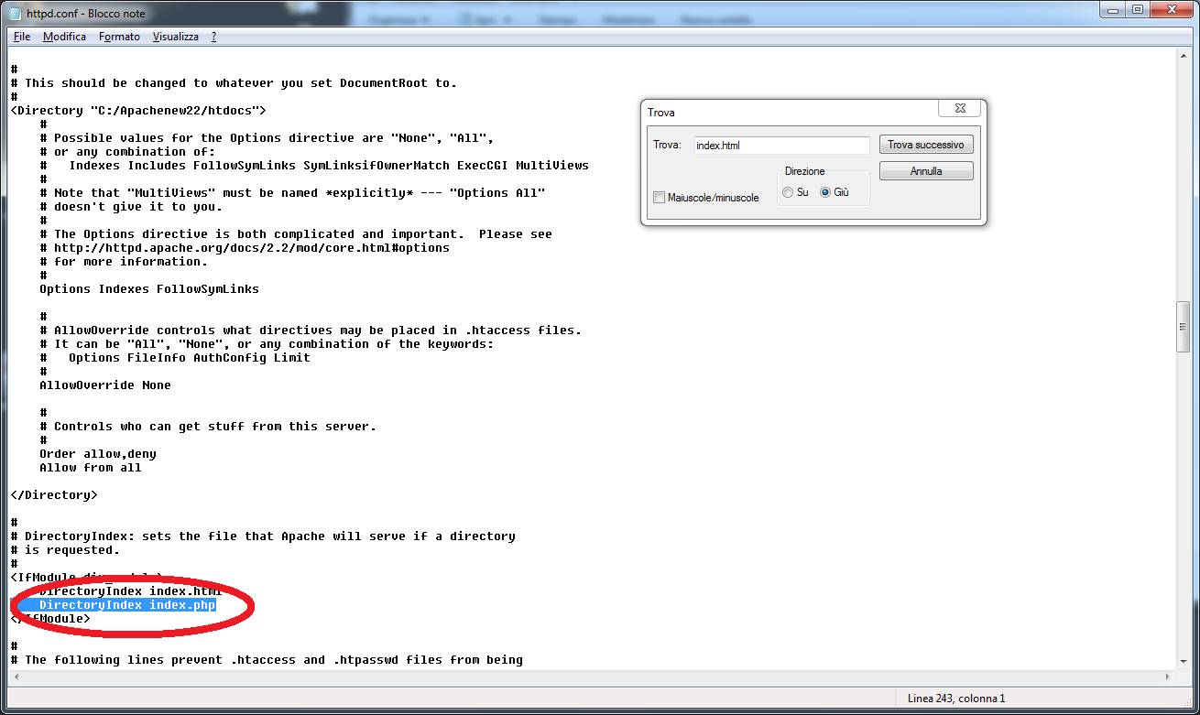
Task: Click the vertical scrollbar down arrow
Action: [1184, 663]
